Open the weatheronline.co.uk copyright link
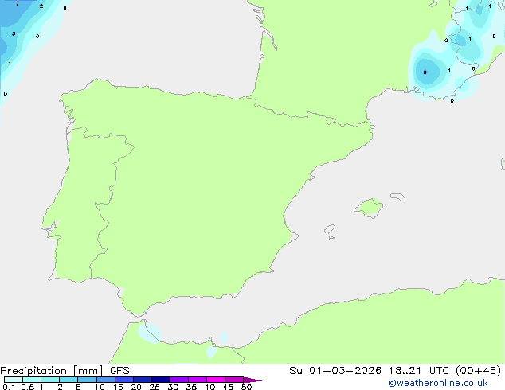Screen dimensions: 505x390 tap(438, 383)
